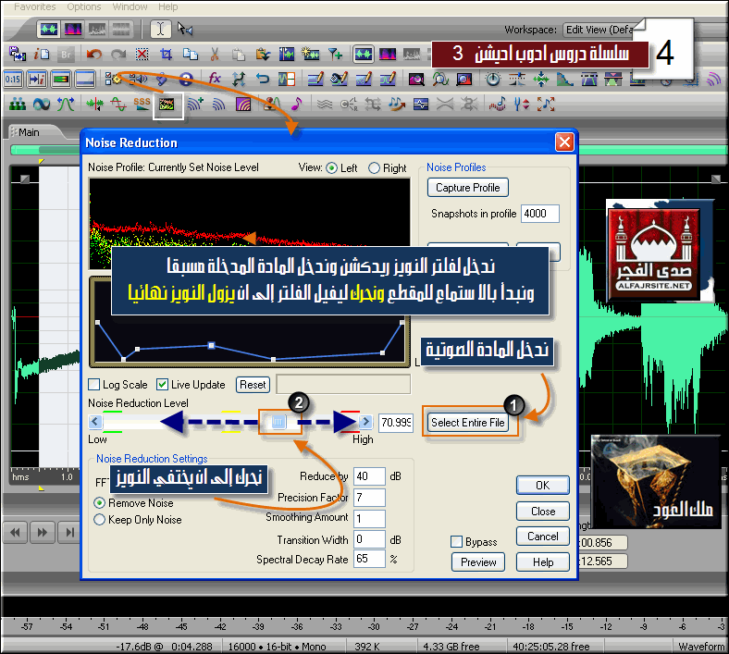Click the Adobe Bridge 'Br' icon
The width and height of the screenshot is (729, 654).
[x=66, y=55]
